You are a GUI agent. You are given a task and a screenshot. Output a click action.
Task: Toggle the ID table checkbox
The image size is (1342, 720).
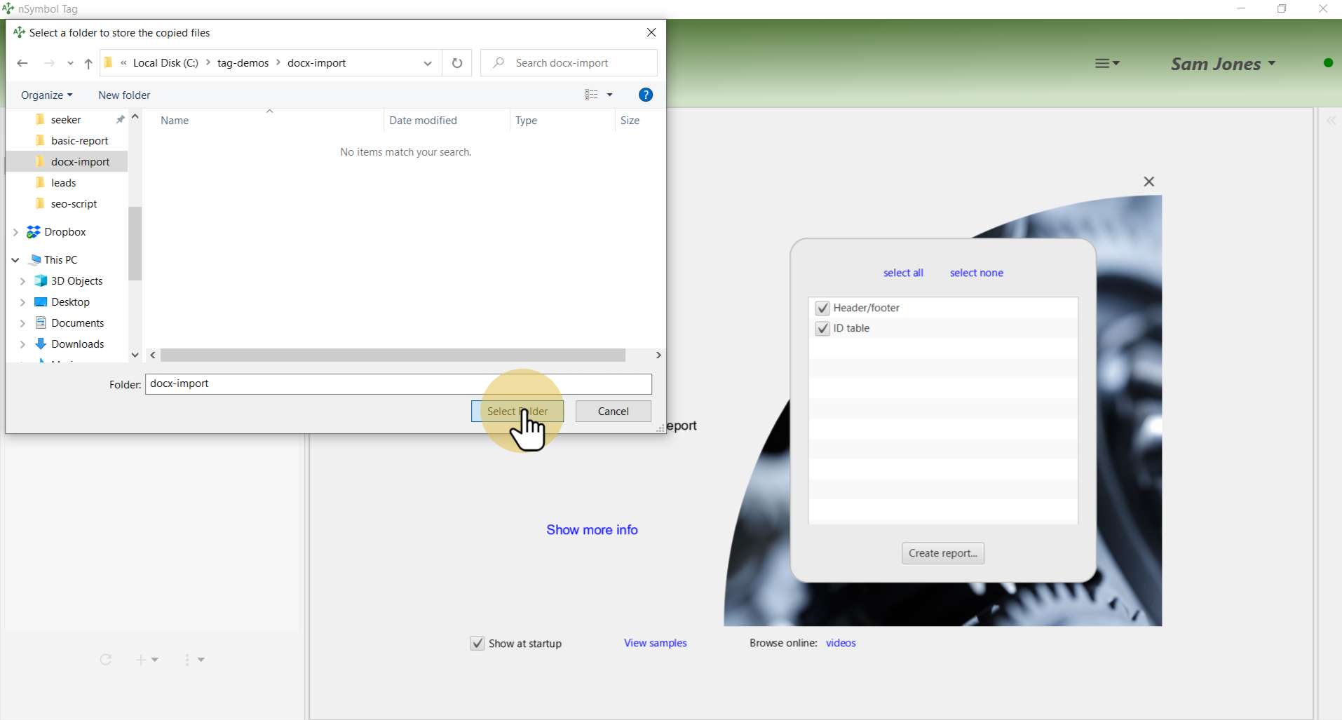[x=822, y=328]
